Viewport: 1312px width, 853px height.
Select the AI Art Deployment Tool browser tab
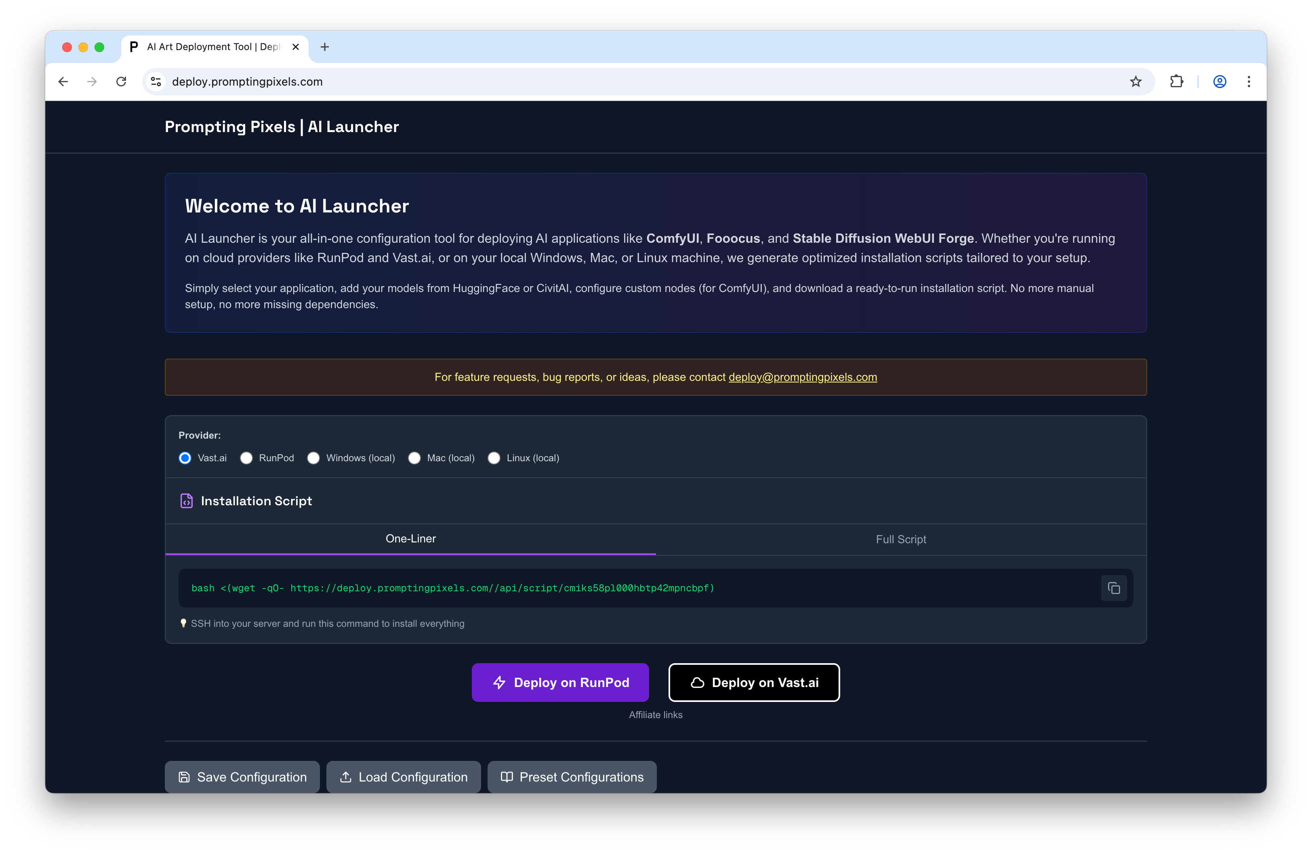[215, 47]
